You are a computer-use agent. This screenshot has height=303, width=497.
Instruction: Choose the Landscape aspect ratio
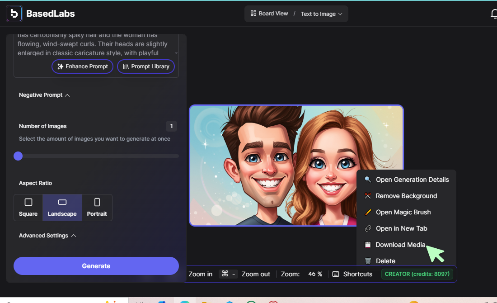point(62,208)
